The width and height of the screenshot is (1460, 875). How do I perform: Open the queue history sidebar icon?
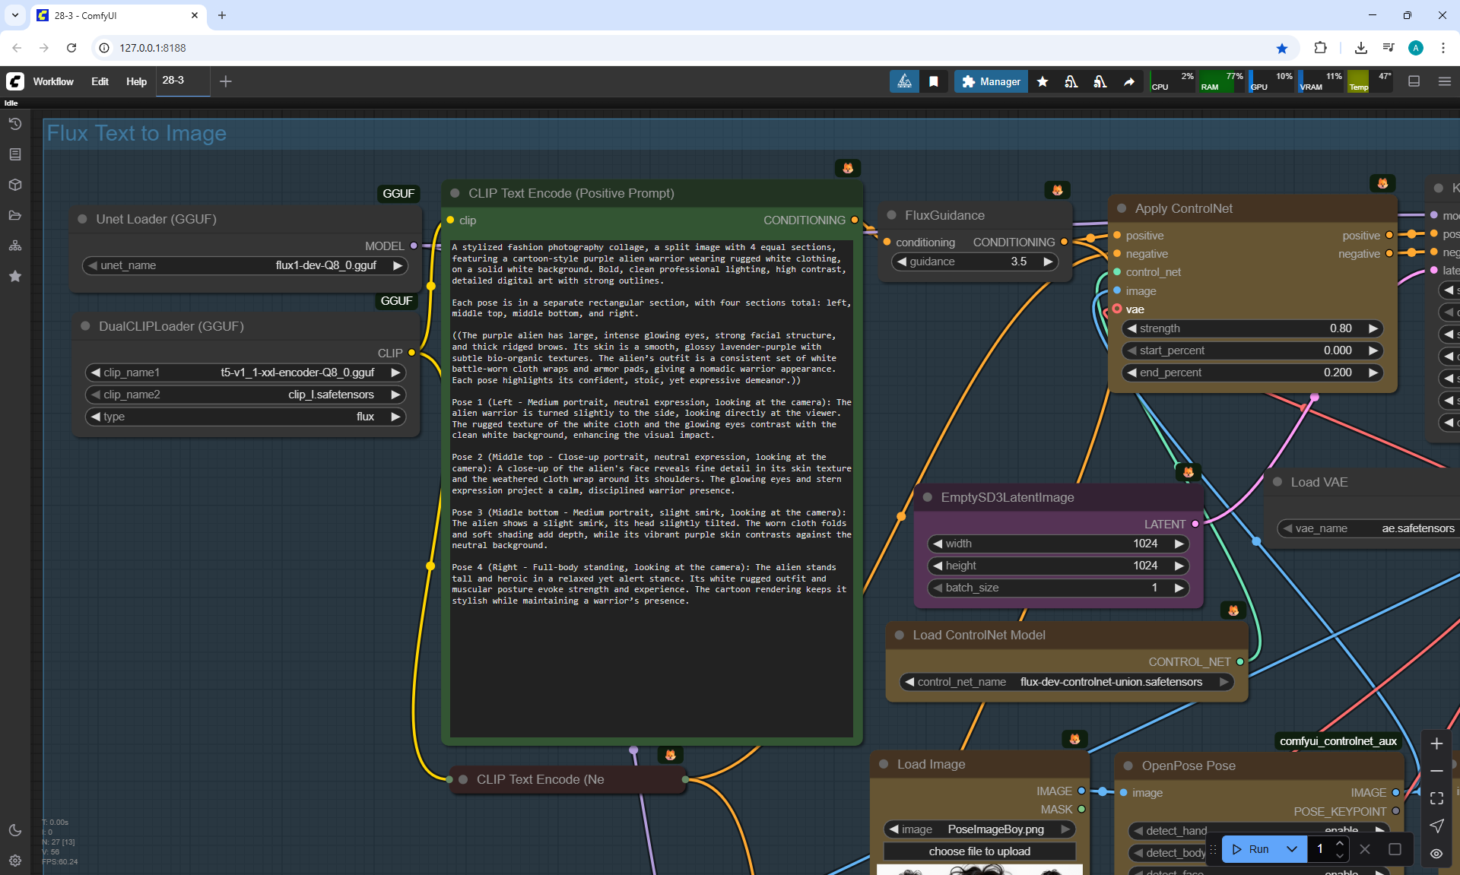pos(15,124)
